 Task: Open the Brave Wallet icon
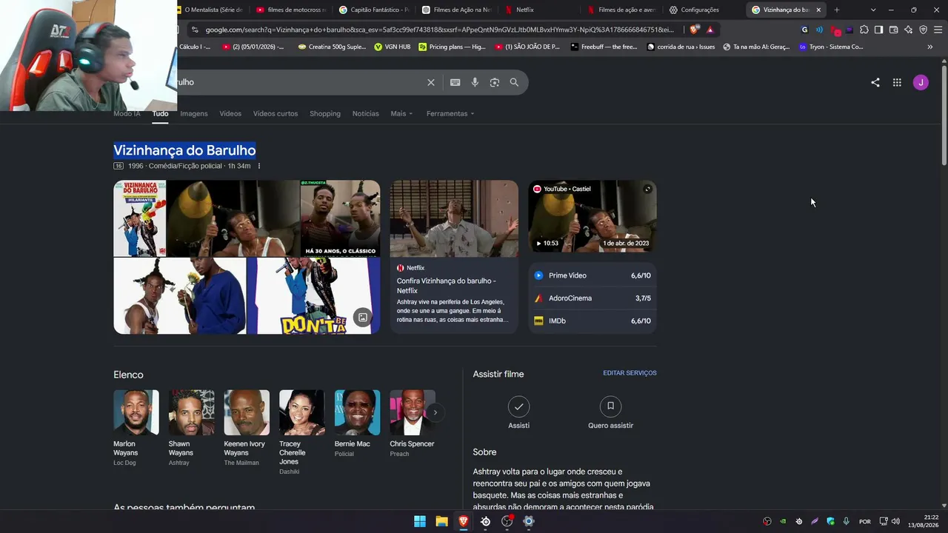(893, 30)
